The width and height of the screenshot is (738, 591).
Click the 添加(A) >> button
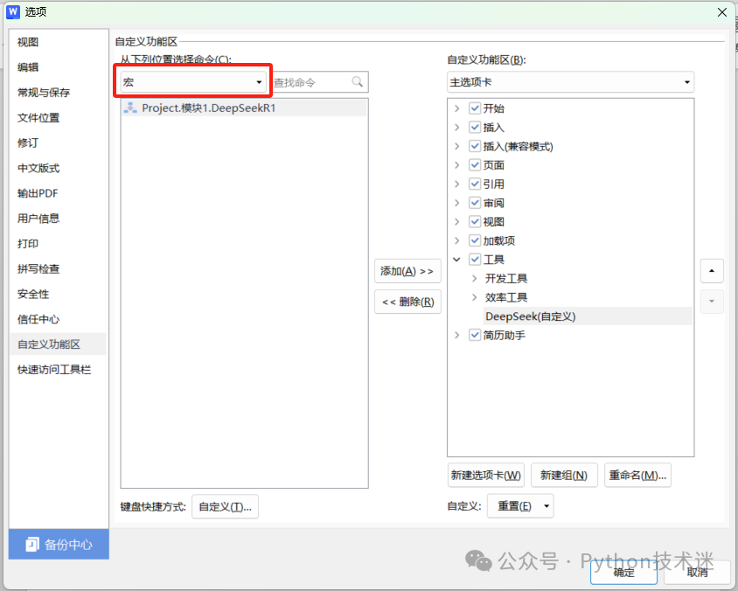[x=407, y=271]
